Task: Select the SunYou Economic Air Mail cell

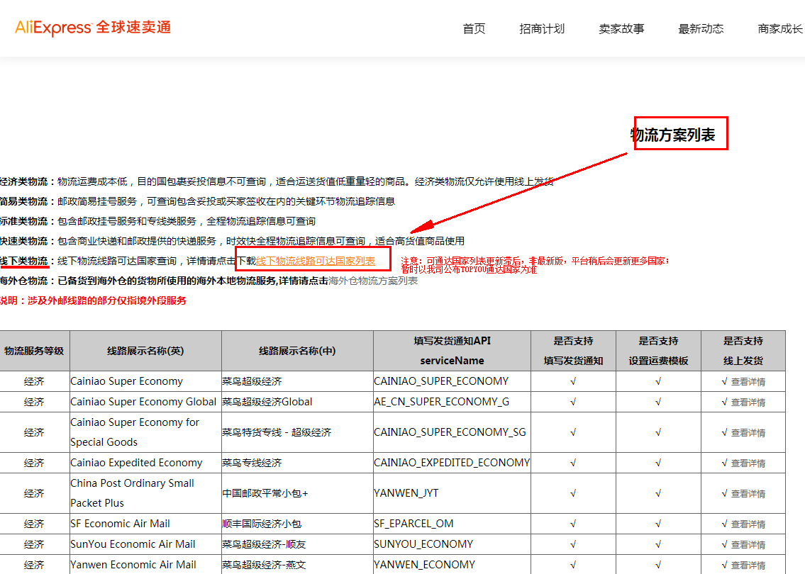Action: (146, 544)
